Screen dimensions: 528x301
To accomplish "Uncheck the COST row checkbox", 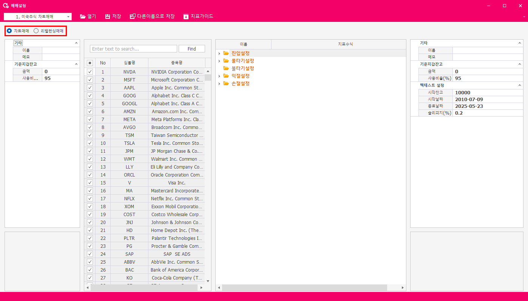I will pyautogui.click(x=90, y=214).
